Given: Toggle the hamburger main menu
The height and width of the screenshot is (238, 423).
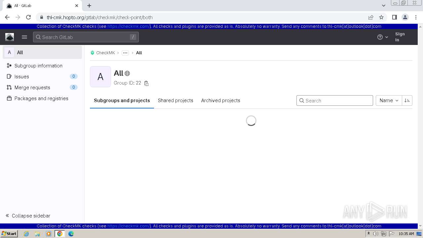Looking at the screenshot, I should [x=24, y=37].
